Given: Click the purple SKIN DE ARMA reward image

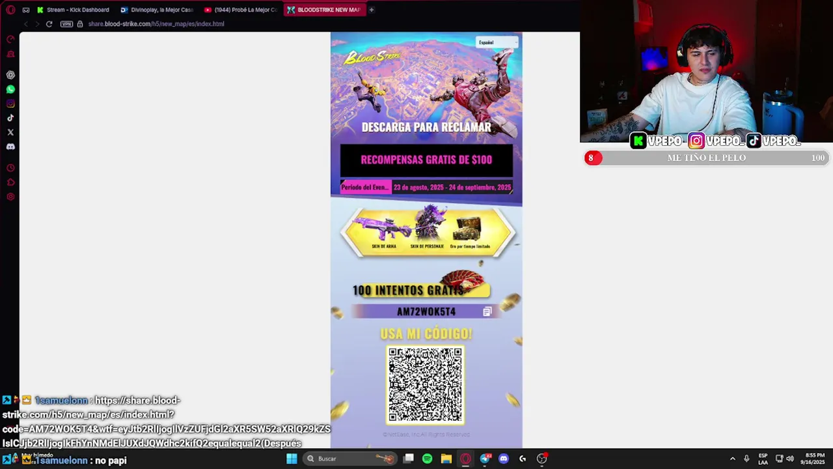Looking at the screenshot, I should (384, 230).
